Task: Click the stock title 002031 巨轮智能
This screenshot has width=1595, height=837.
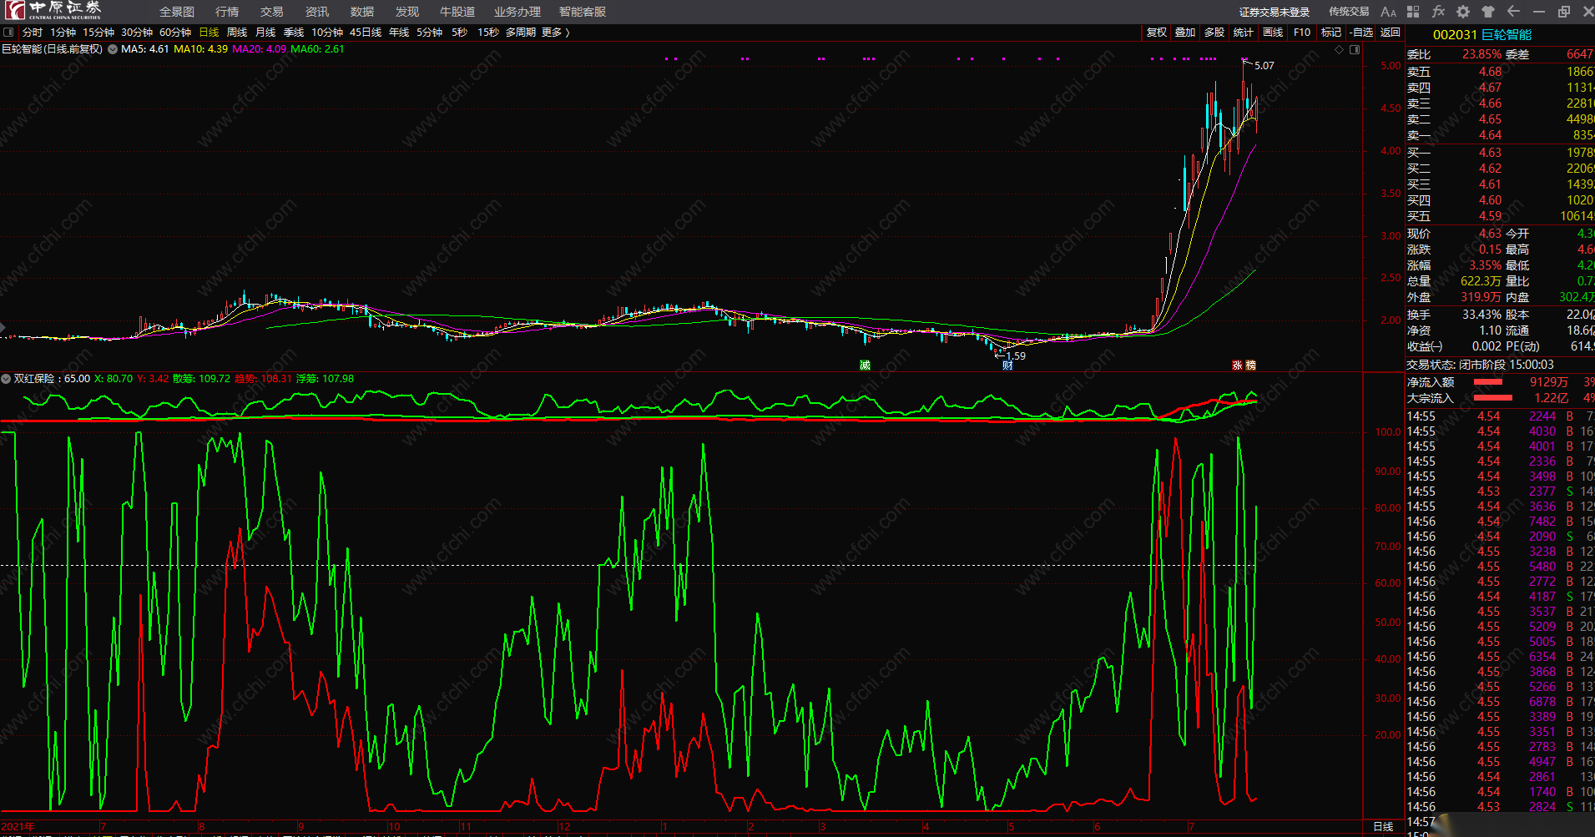Action: [x=1482, y=34]
